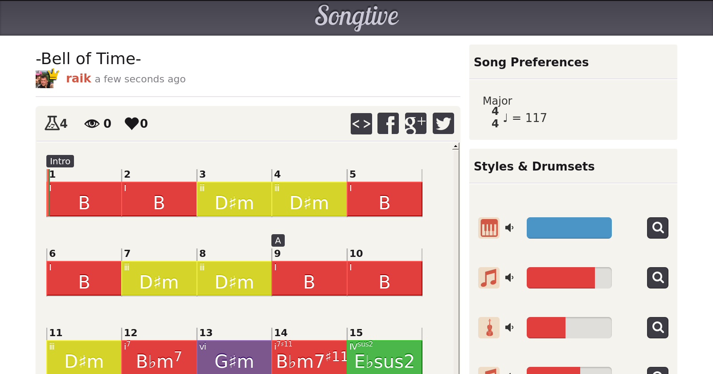This screenshot has height=374, width=713.
Task: Mute the music note track
Action: pos(509,278)
